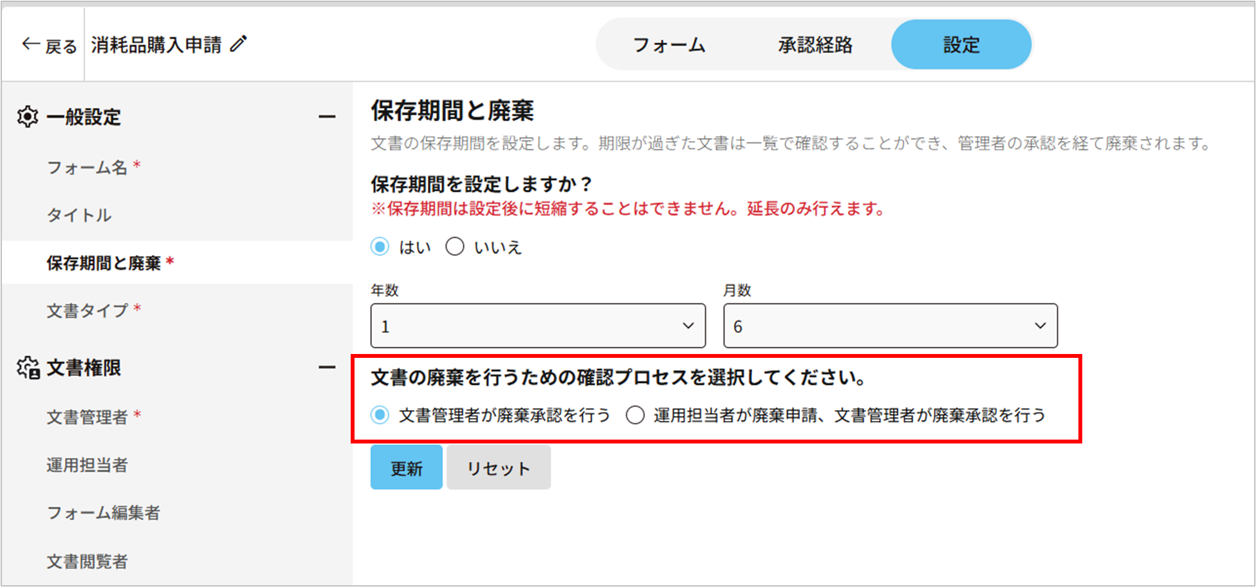Open the 年数 dropdown

[537, 326]
